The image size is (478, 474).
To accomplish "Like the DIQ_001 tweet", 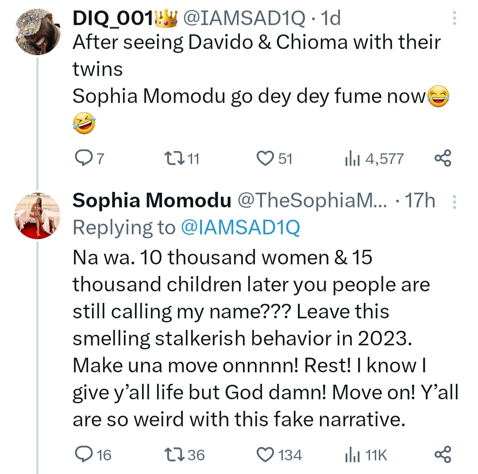I will point(266,158).
